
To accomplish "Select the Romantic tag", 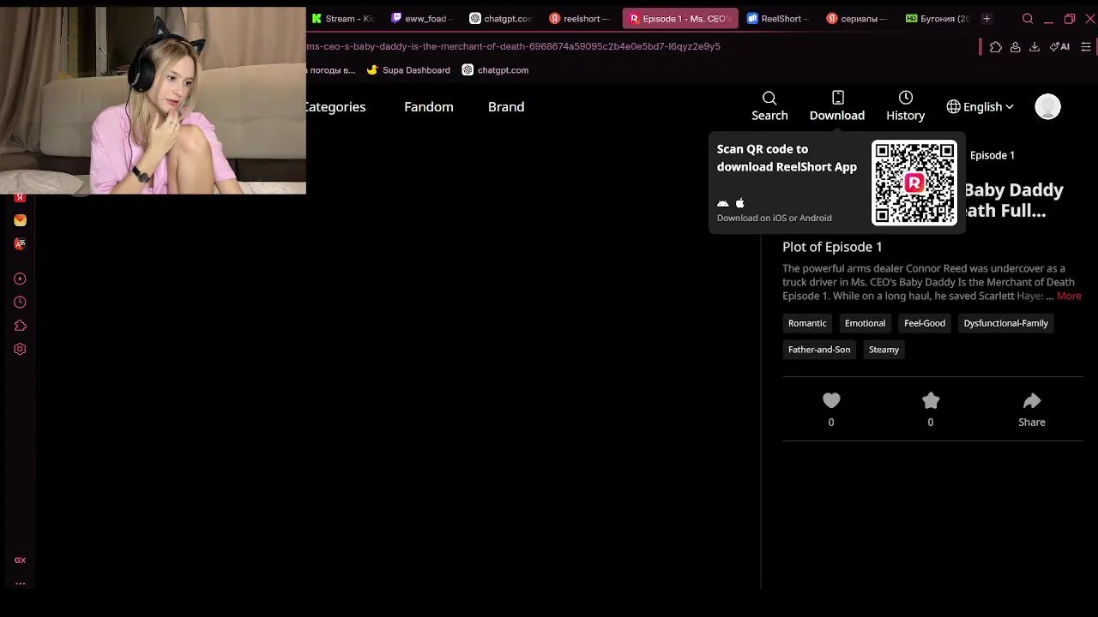I will click(x=807, y=323).
